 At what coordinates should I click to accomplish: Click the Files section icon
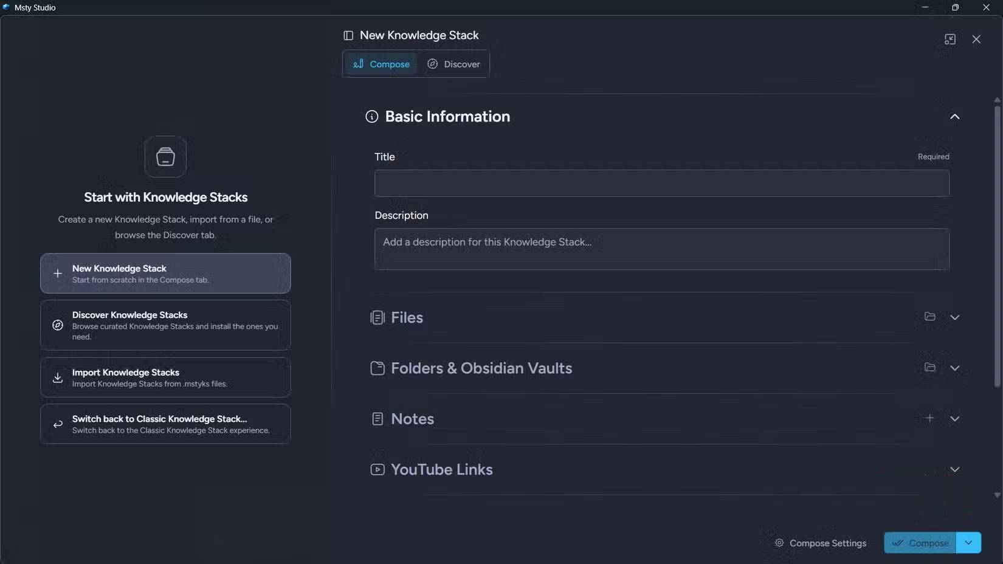377,317
